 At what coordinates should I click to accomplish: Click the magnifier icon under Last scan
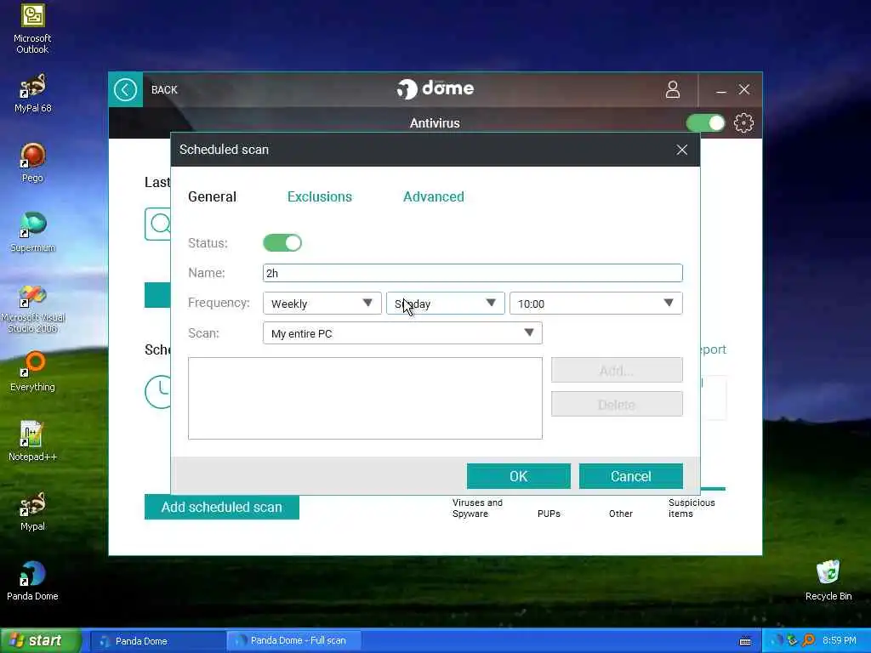click(158, 224)
